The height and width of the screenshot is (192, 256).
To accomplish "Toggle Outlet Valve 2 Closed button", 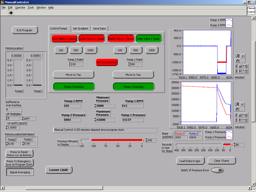I will 91,39.
